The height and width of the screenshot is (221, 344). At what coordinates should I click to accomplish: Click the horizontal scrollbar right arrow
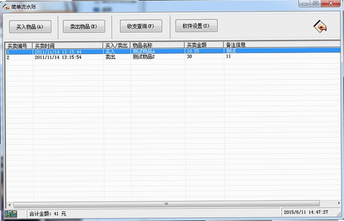click(338, 203)
